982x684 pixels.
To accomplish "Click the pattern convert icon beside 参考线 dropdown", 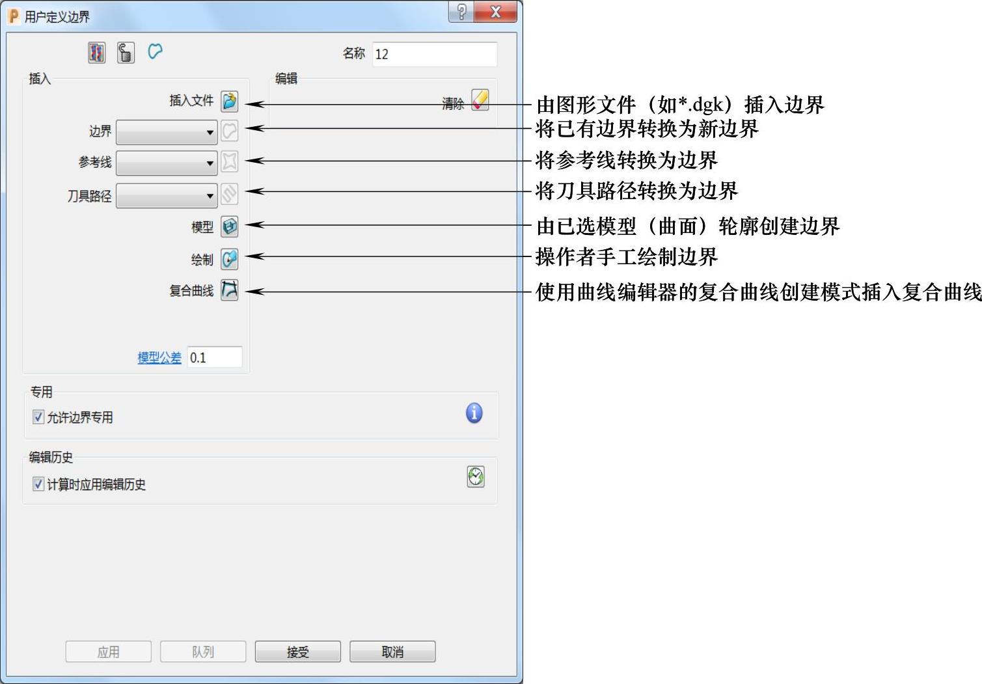I will point(230,161).
